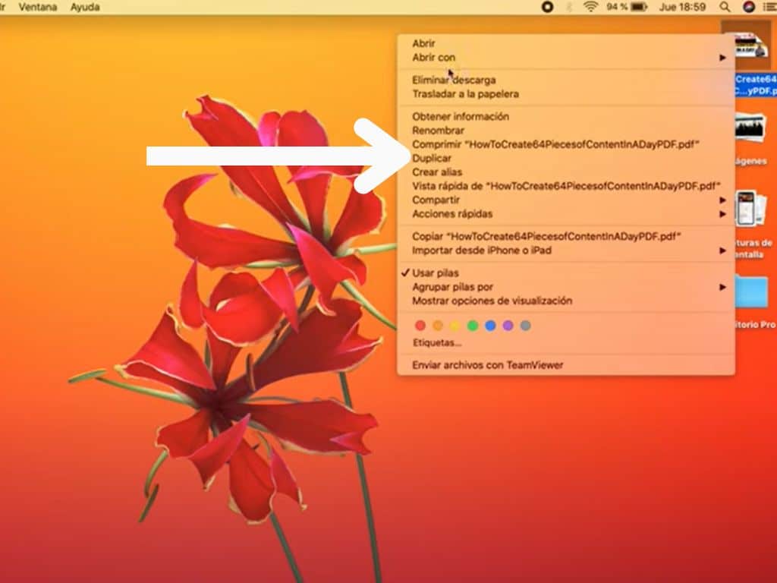
Task: Apply the red tag color
Action: click(x=420, y=326)
